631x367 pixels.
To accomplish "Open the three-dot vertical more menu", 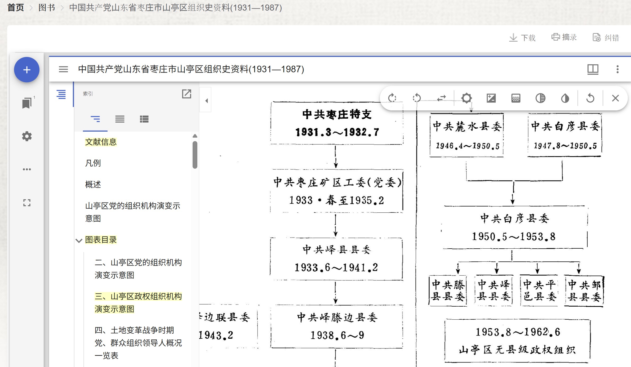I will (x=617, y=69).
